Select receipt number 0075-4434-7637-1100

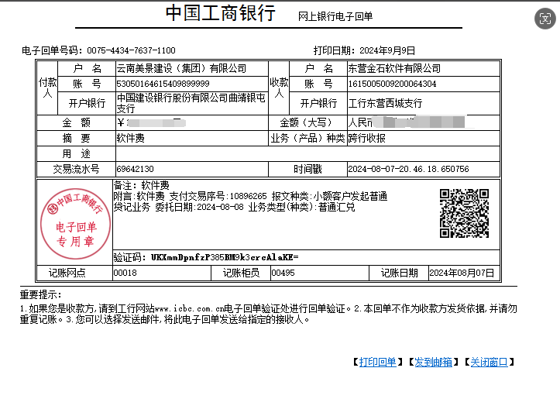click(x=131, y=50)
